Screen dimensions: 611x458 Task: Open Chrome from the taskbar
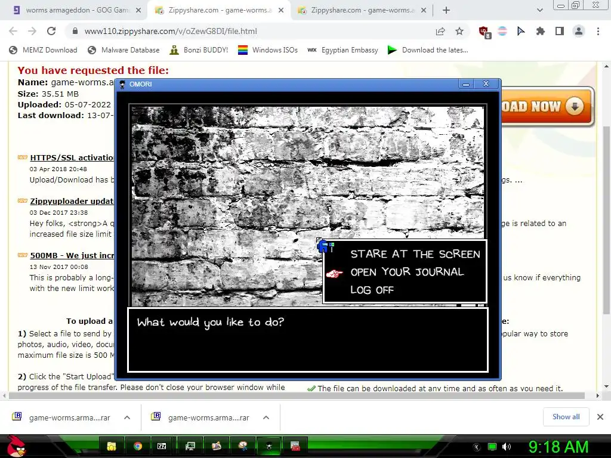pyautogui.click(x=138, y=446)
